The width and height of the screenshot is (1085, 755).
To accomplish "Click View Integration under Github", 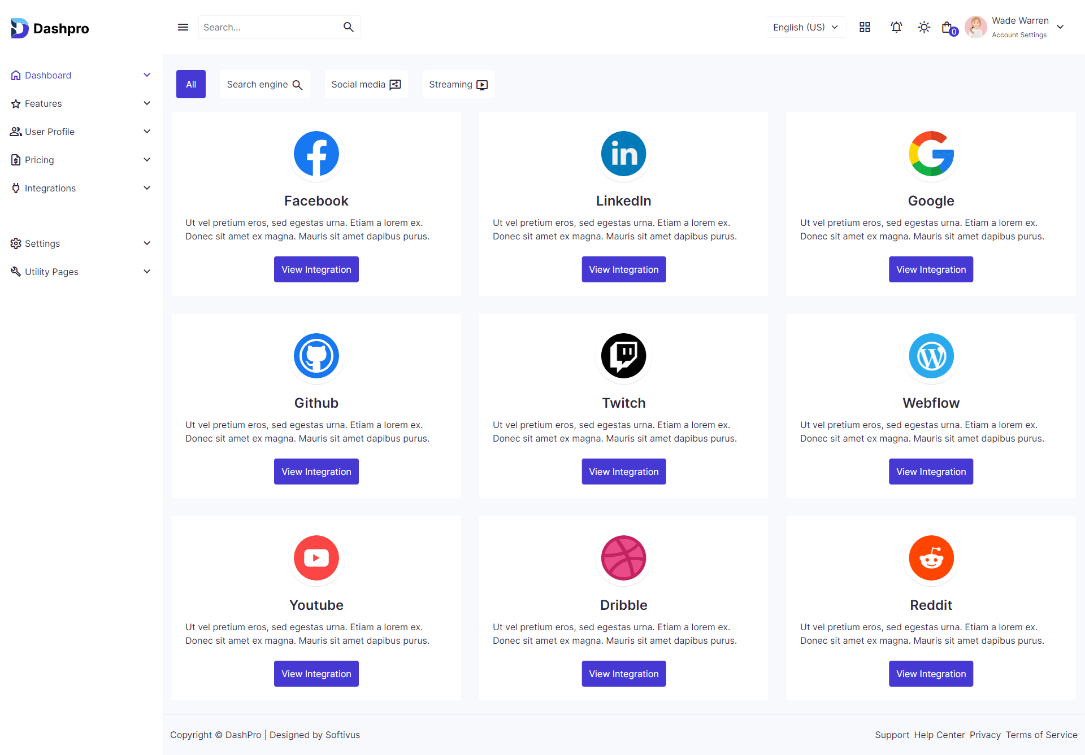I will [316, 472].
